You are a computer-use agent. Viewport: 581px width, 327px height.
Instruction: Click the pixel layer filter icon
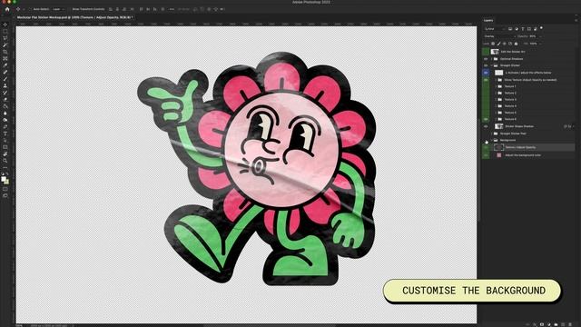point(510,29)
